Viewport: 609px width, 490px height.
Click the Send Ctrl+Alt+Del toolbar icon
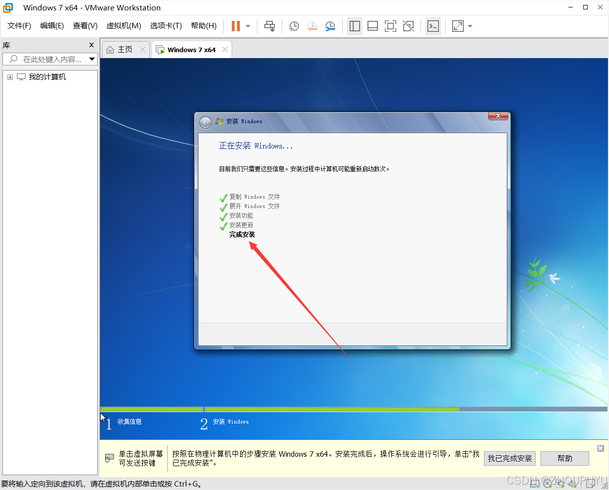click(x=270, y=26)
